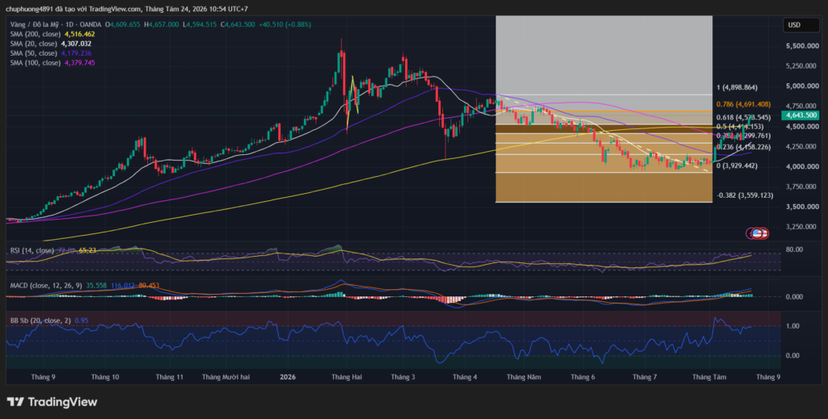Select the MACD (close, 12, 26, 9) label
Screen dimensions: 828x419
click(46, 285)
